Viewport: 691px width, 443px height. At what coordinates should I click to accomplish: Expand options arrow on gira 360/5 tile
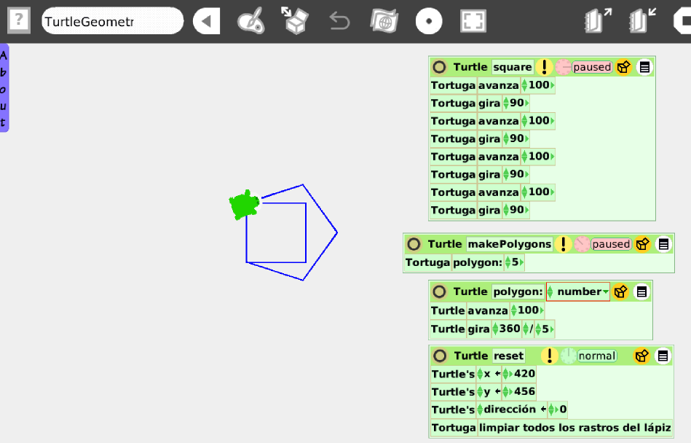coord(552,329)
